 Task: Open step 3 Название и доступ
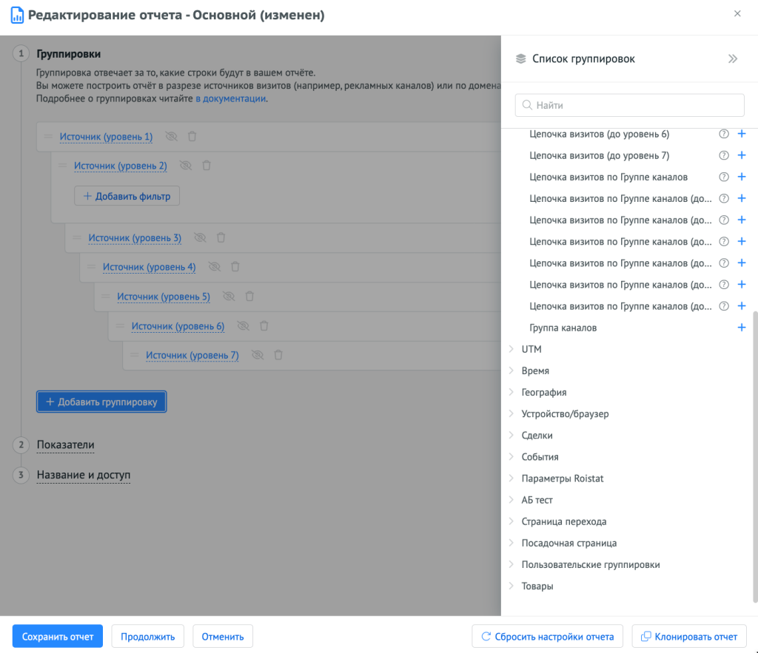pos(83,475)
